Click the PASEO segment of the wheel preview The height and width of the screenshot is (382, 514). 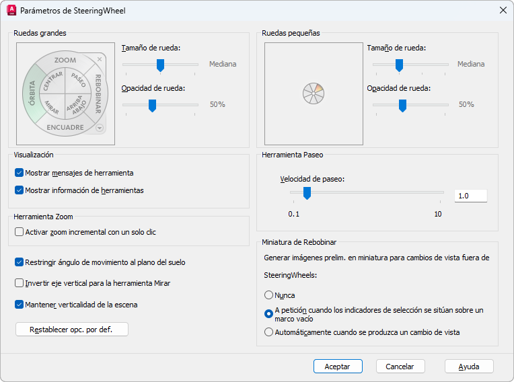click(78, 81)
